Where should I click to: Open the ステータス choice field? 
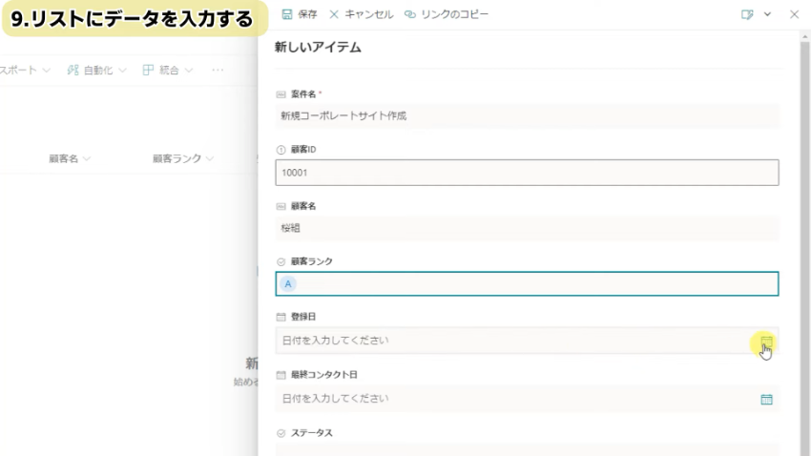tap(527, 448)
